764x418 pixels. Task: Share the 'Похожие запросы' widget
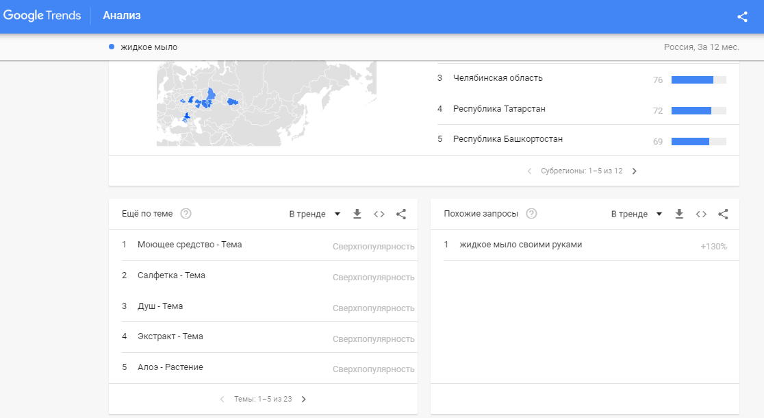point(723,214)
